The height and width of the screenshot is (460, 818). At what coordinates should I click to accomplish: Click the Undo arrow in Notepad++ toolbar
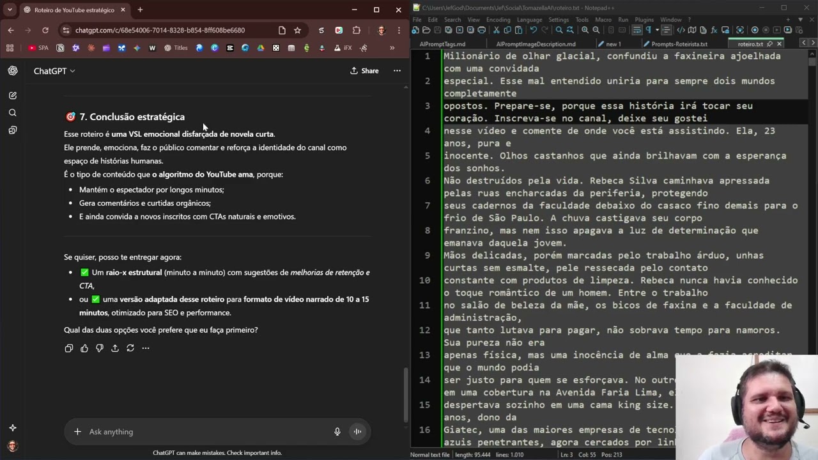534,30
